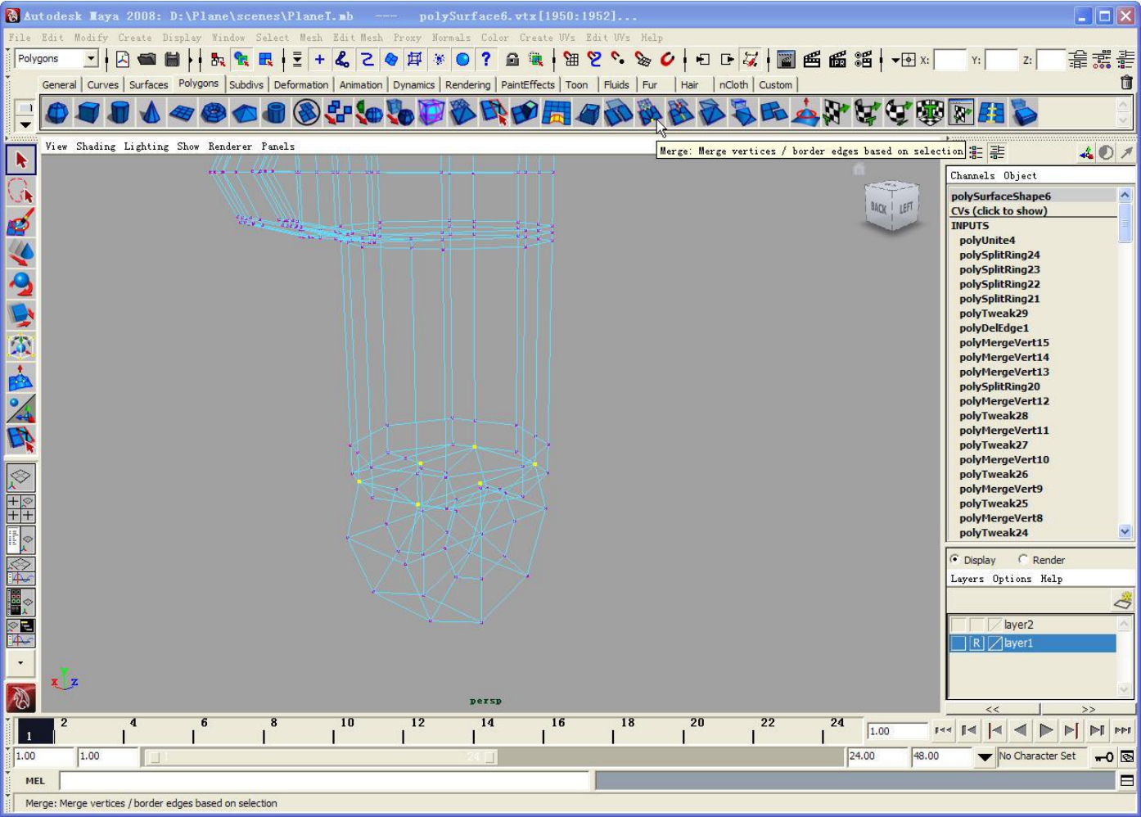Activate the Select tool in toolbox

coord(21,160)
